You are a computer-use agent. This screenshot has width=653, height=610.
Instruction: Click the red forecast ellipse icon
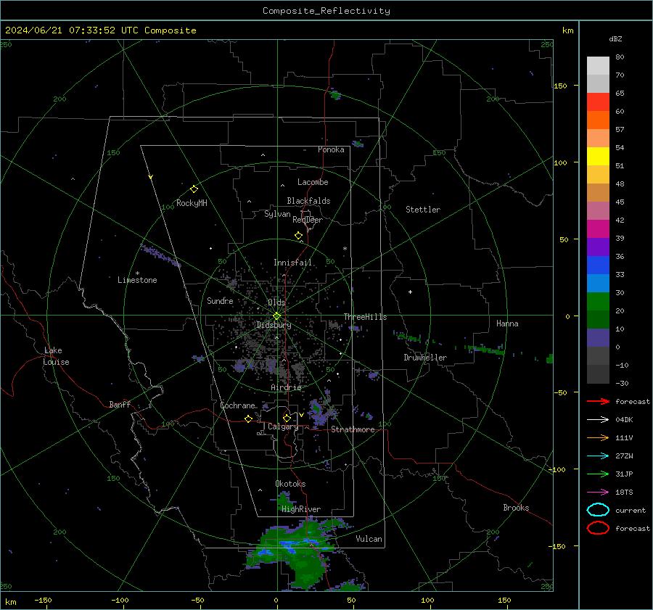(x=598, y=528)
